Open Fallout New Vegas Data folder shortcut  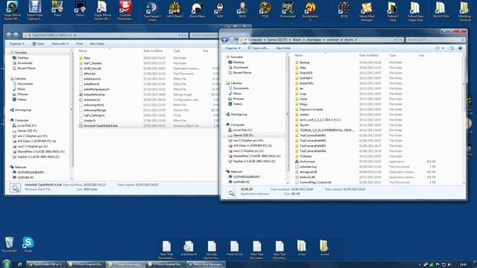click(415, 11)
